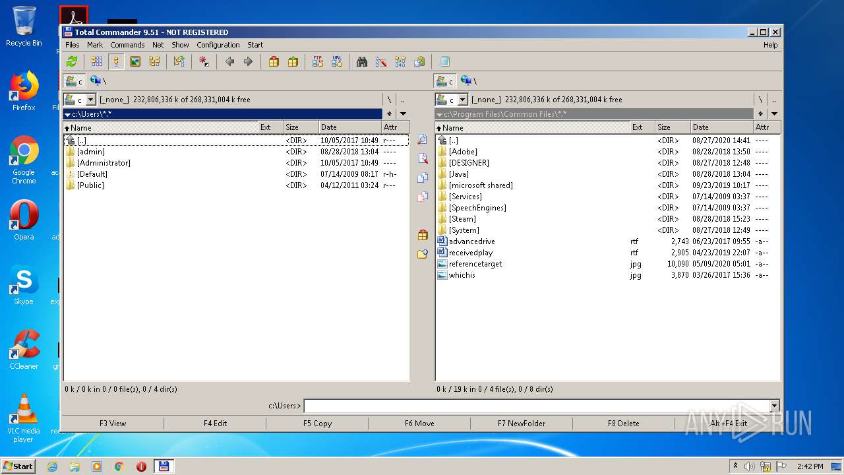
Task: Open Google Chrome desktop shortcut
Action: click(24, 160)
